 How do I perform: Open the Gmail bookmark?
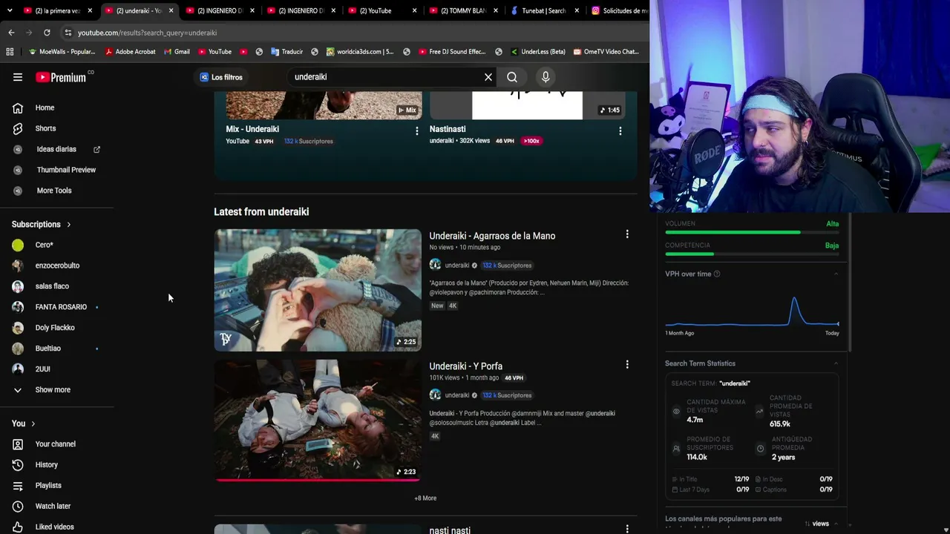click(x=177, y=52)
